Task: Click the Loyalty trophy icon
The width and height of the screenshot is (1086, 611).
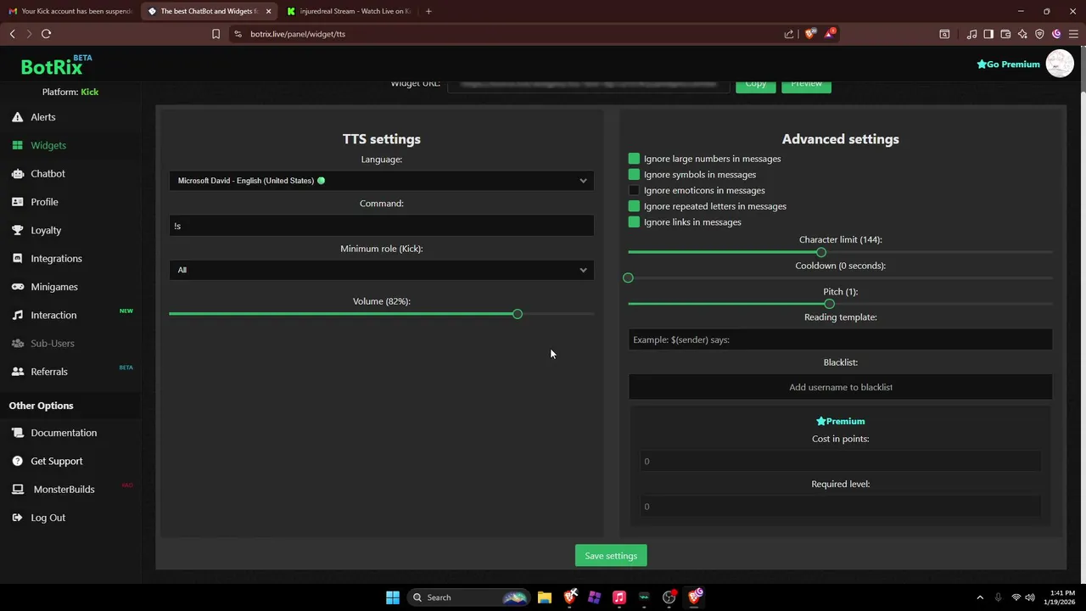Action: pyautogui.click(x=17, y=230)
